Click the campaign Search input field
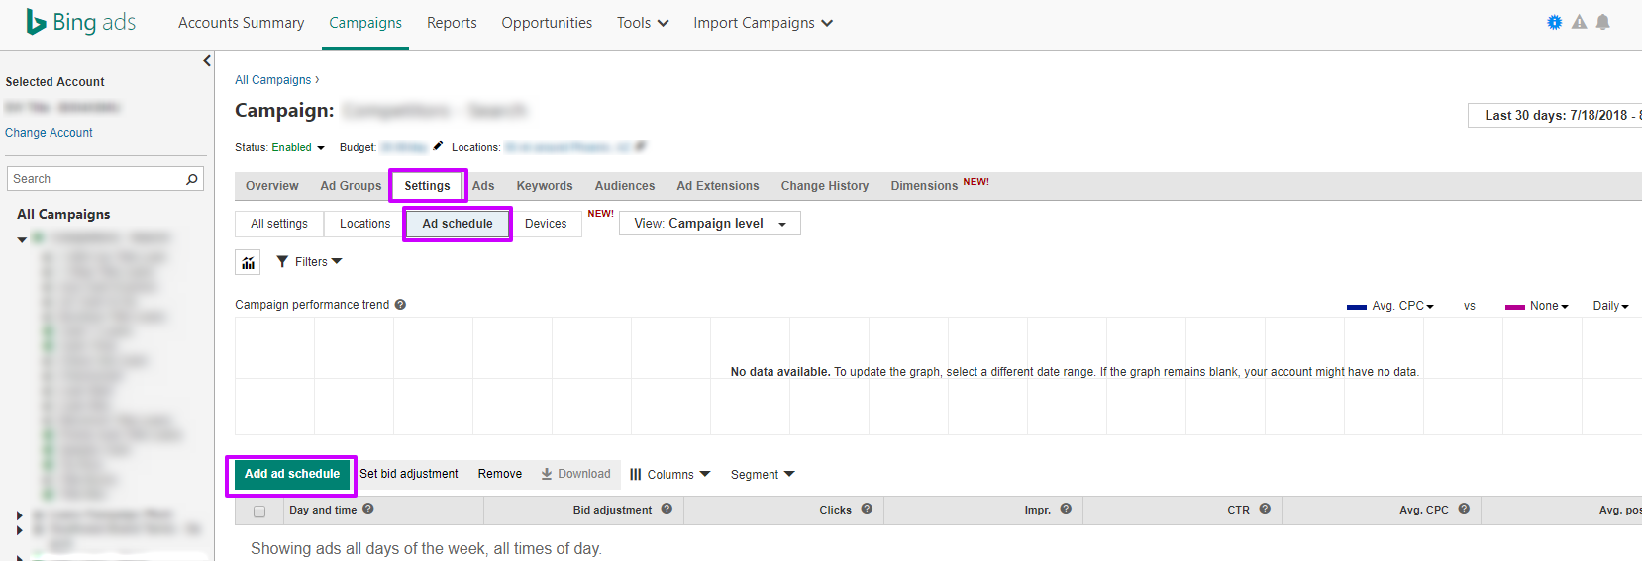The height and width of the screenshot is (561, 1642). (94, 179)
